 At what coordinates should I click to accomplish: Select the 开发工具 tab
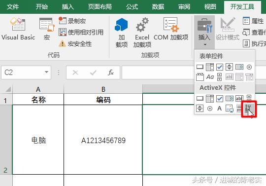[x=242, y=7]
